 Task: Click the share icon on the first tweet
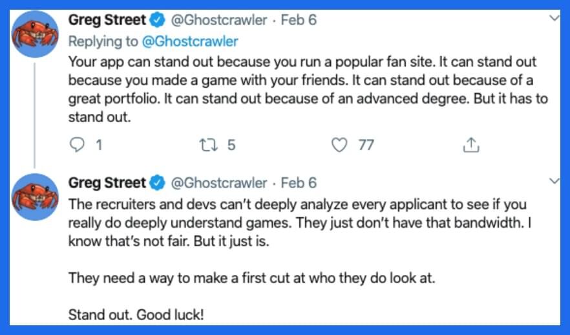pos(472,145)
